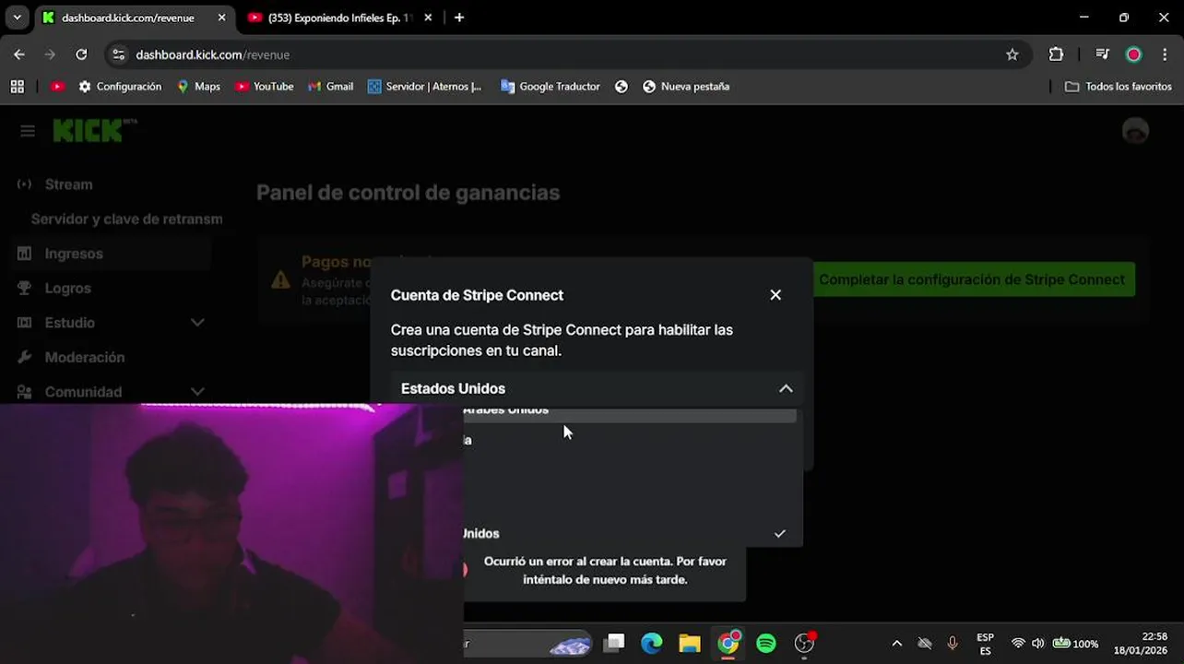The width and height of the screenshot is (1184, 664).
Task: Open the Google Traductor bookmark
Action: 550,86
